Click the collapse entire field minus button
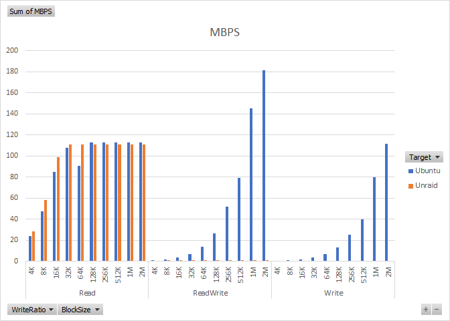This screenshot has height=321, width=450. (437, 310)
